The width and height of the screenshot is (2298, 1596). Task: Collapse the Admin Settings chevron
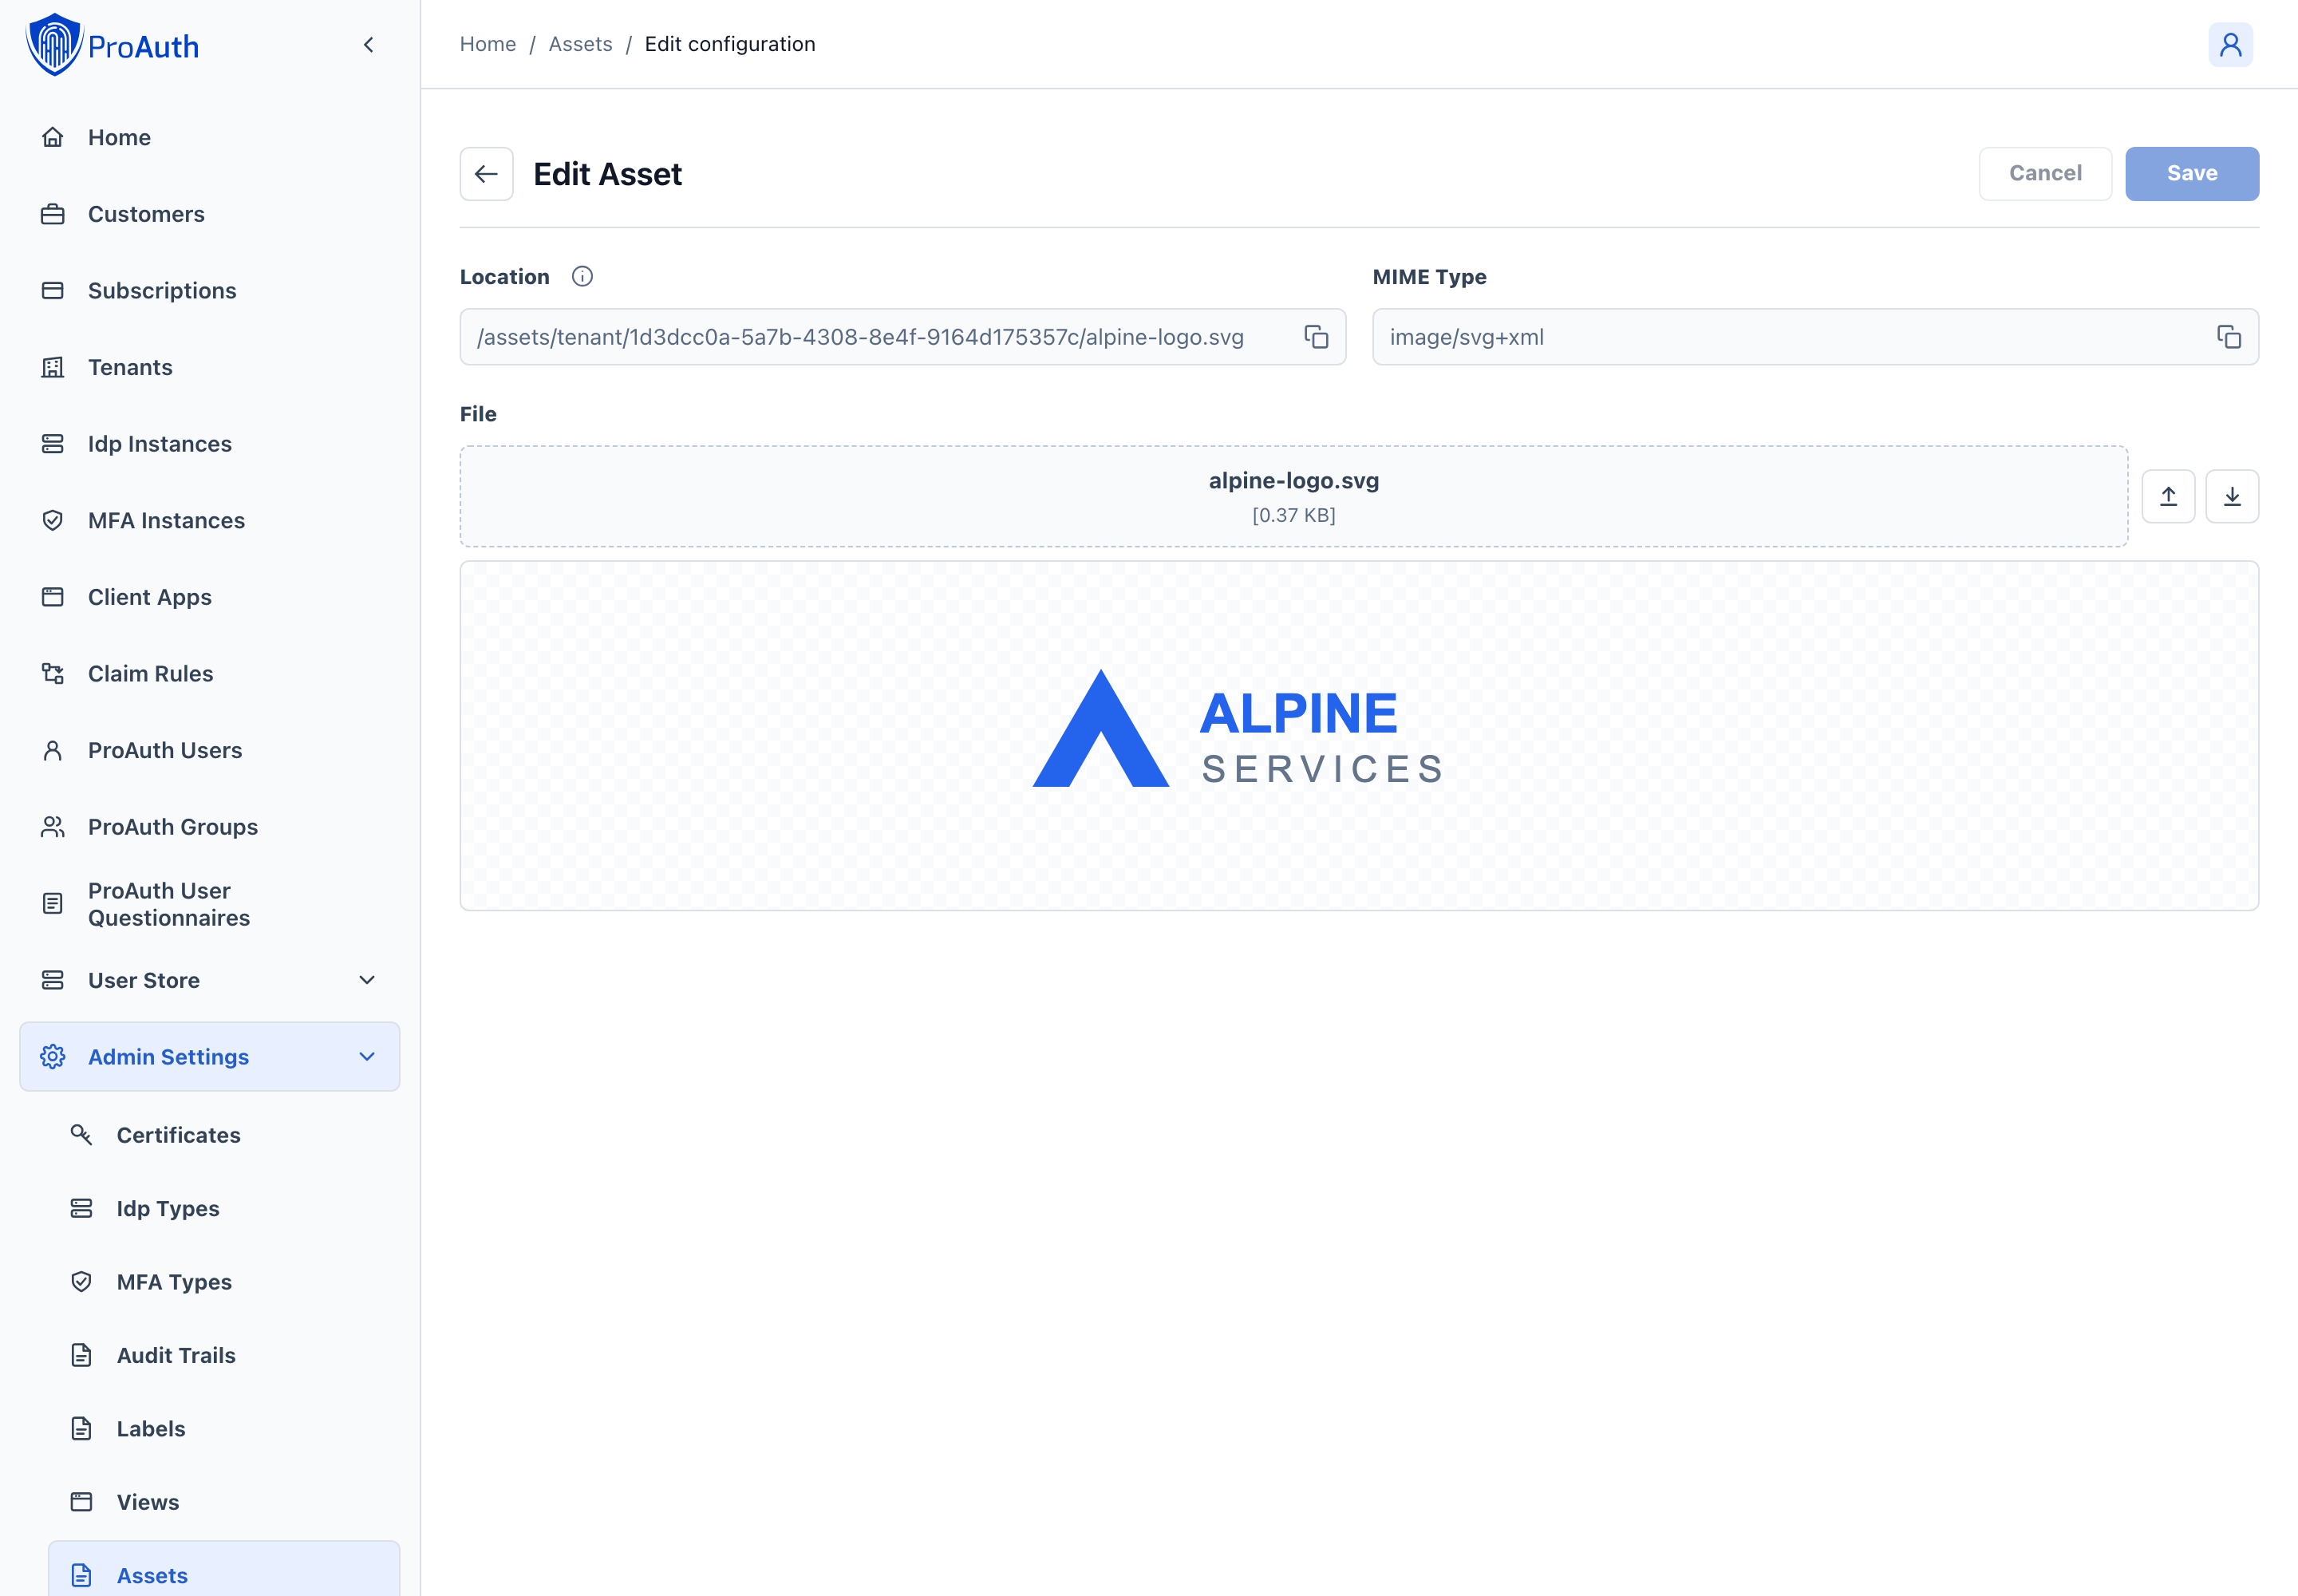pos(367,1057)
